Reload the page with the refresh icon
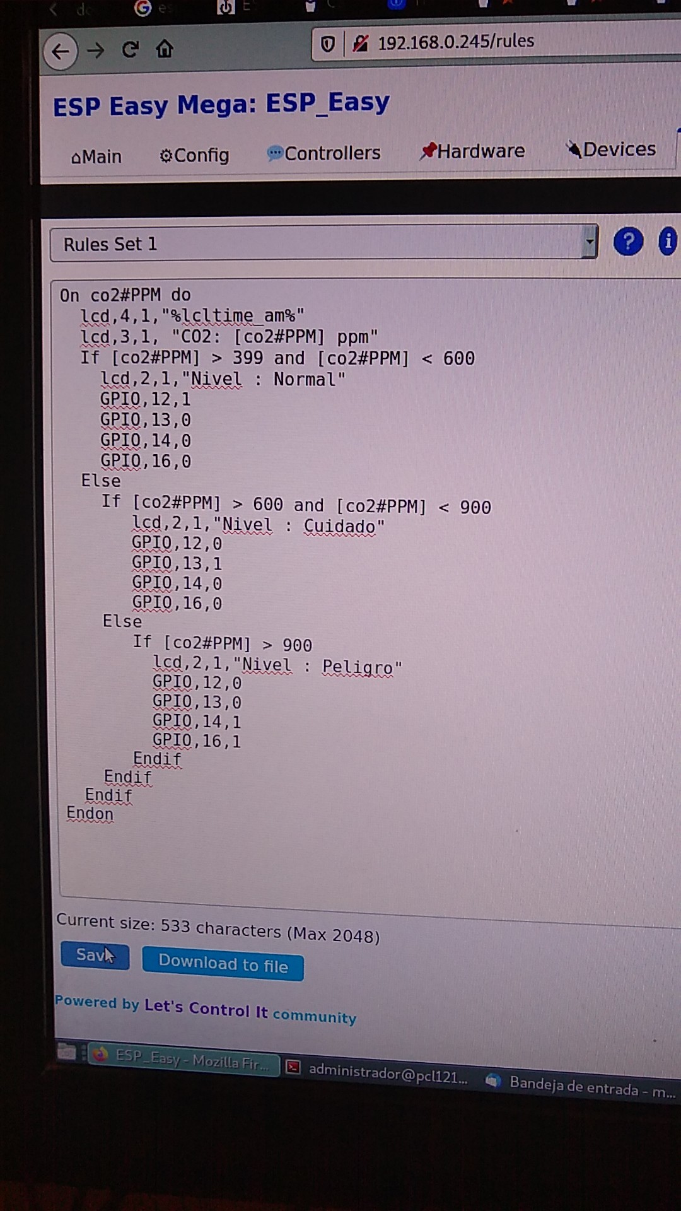 point(130,49)
